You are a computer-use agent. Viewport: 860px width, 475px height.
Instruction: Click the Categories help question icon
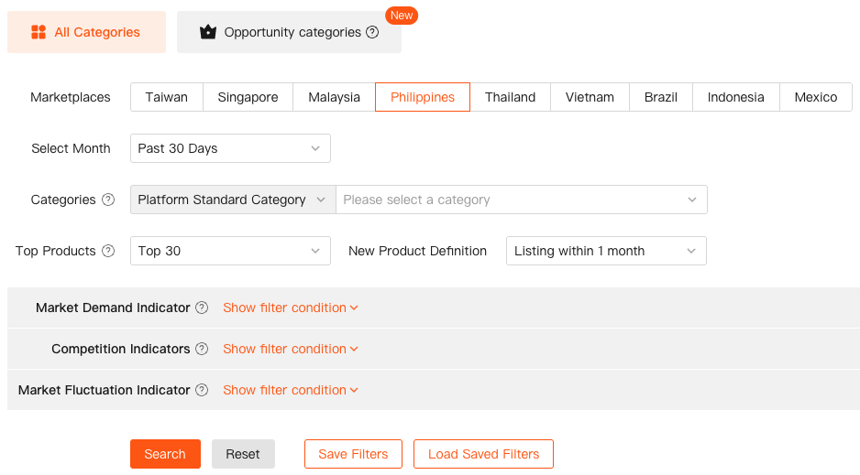(108, 200)
